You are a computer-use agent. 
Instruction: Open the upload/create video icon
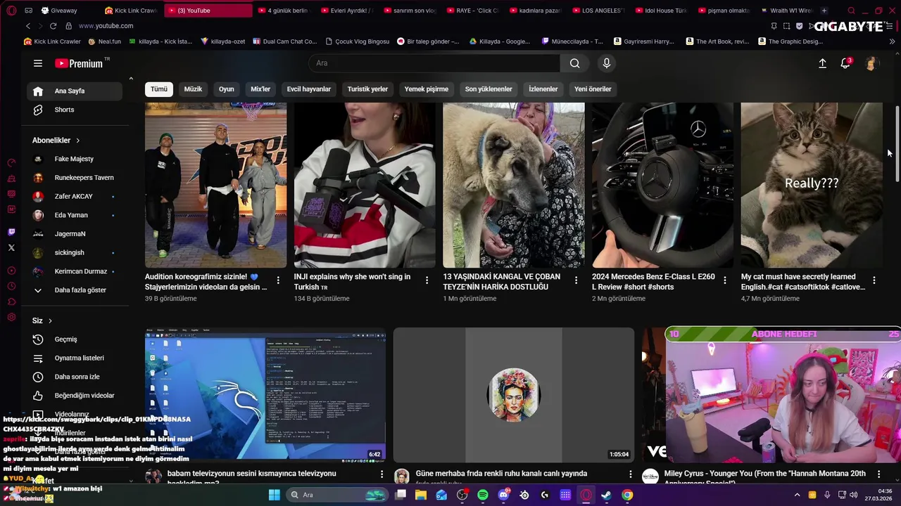point(822,63)
